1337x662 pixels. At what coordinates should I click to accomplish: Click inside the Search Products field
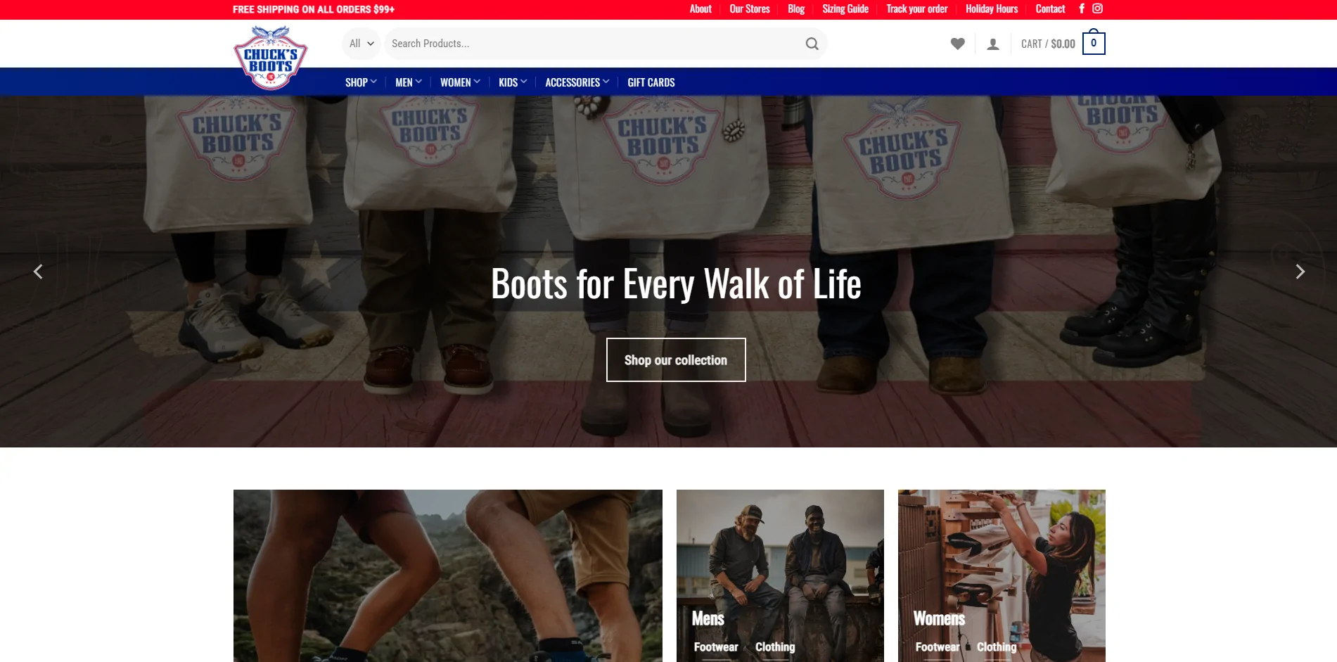point(591,44)
